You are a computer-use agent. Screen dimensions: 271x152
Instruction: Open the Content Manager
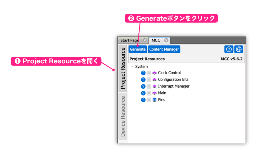(x=164, y=49)
